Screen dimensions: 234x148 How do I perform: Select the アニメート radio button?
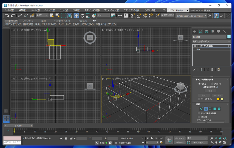[x=212, y=84]
